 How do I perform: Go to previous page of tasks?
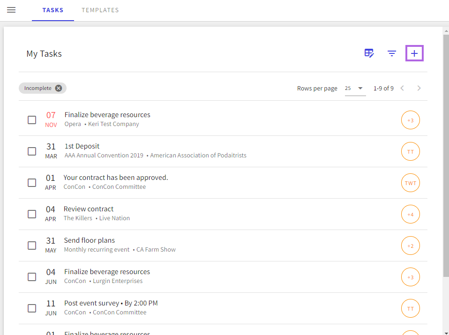[402, 88]
